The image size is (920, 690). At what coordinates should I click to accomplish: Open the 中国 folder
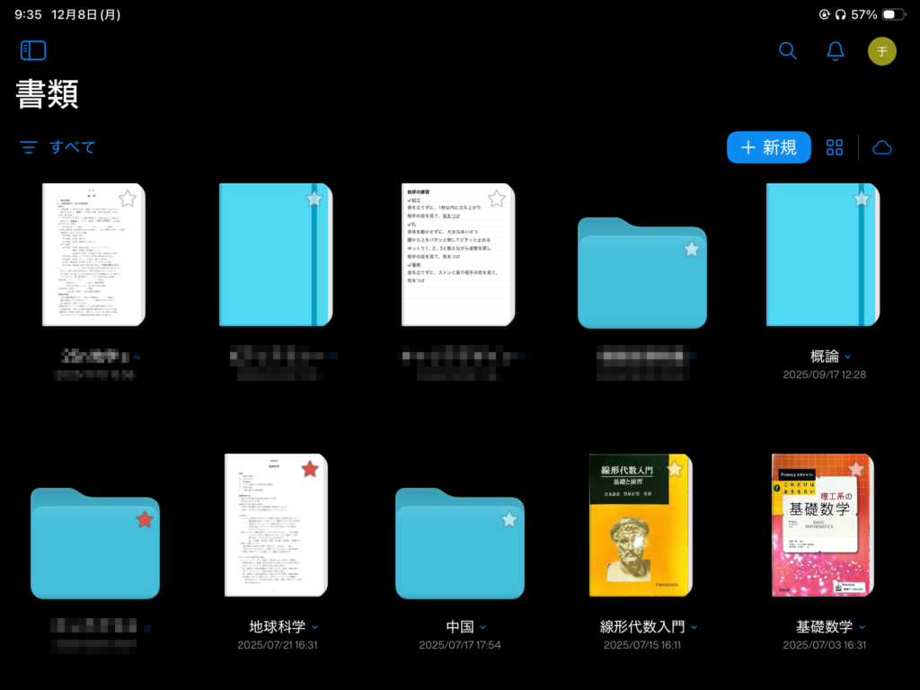click(x=459, y=544)
